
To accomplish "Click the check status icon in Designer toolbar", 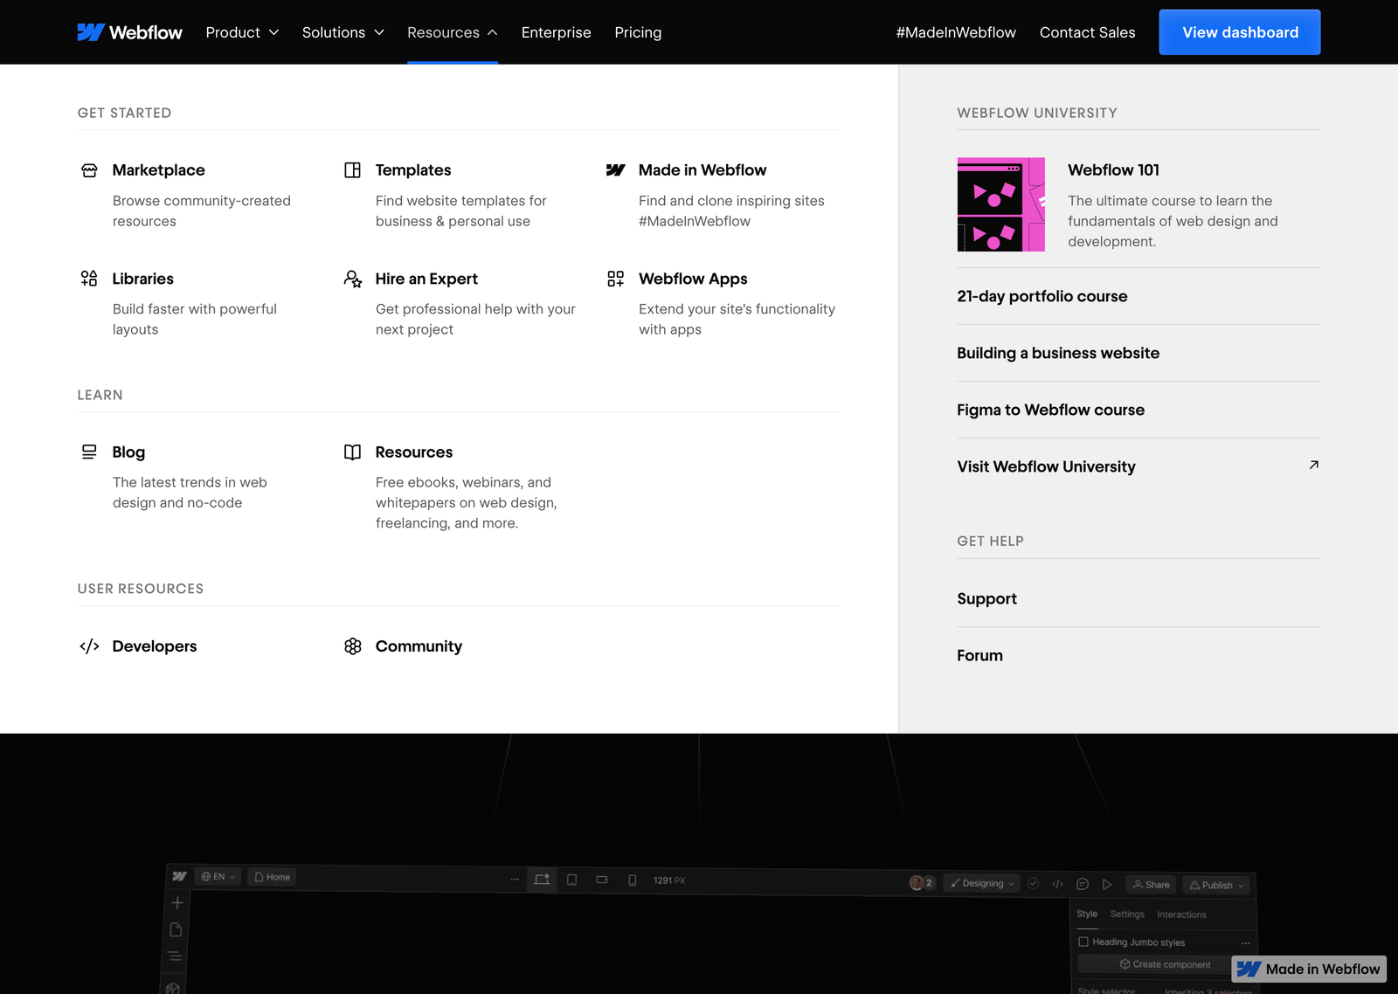I will pos(1033,883).
